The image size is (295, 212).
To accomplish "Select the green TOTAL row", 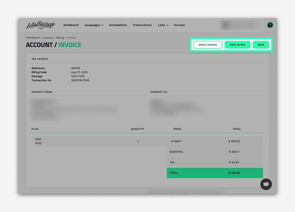I will (x=215, y=173).
